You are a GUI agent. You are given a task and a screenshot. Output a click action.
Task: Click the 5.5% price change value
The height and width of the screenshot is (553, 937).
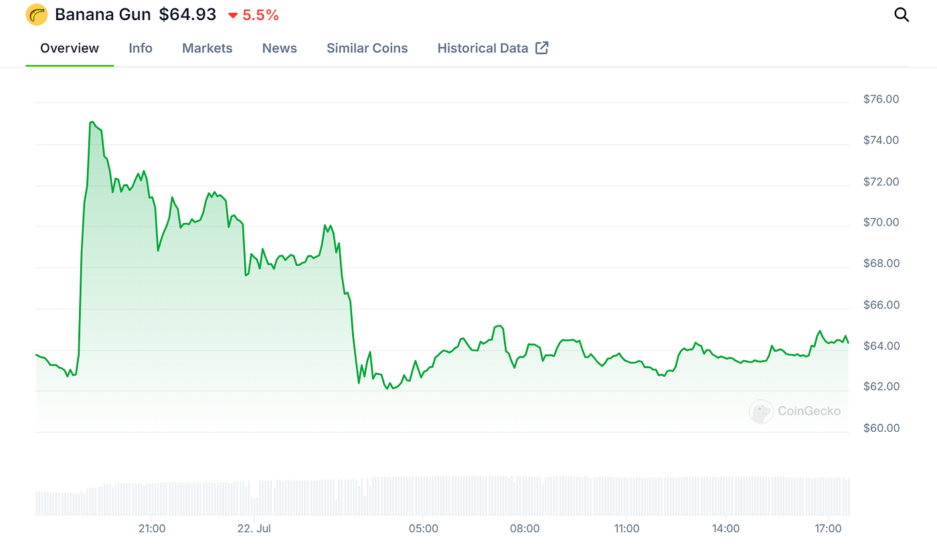point(260,15)
